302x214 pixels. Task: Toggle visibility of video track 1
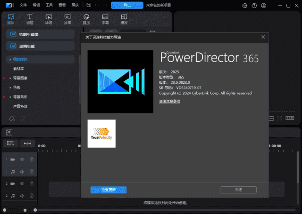pos(22,160)
